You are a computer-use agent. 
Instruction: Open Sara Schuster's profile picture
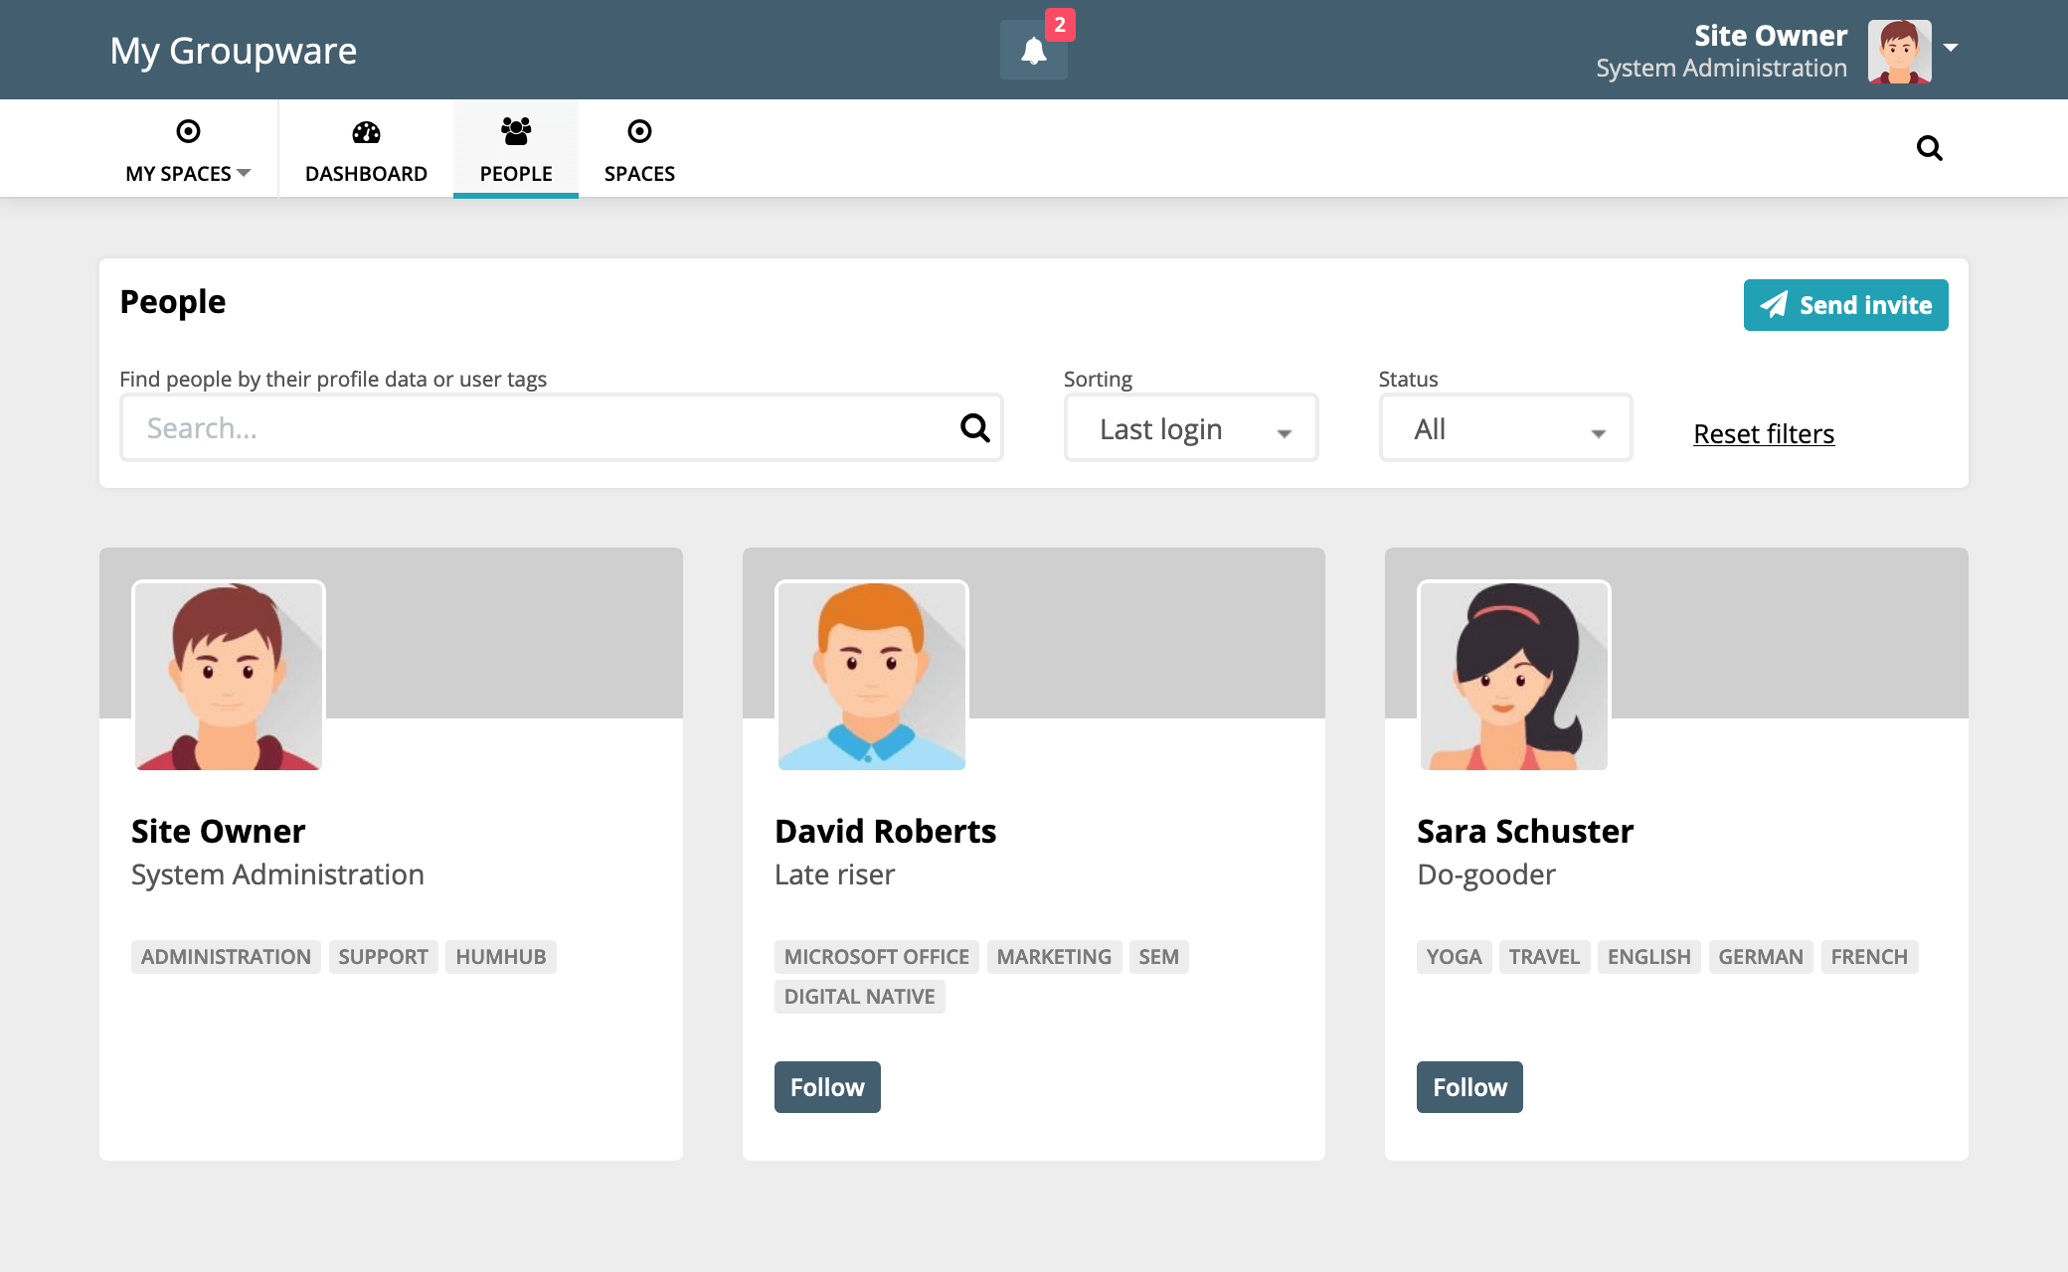[x=1513, y=676]
